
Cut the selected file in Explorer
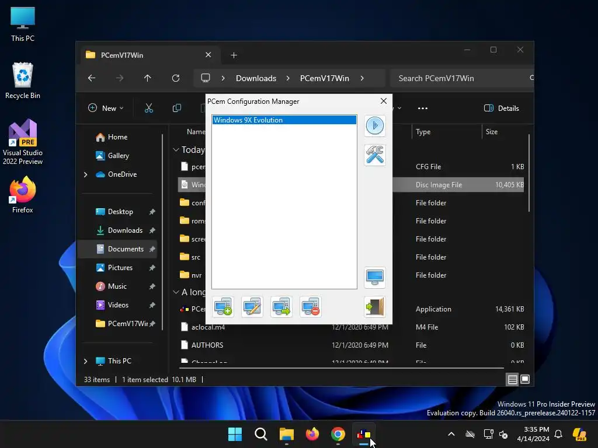tap(149, 108)
